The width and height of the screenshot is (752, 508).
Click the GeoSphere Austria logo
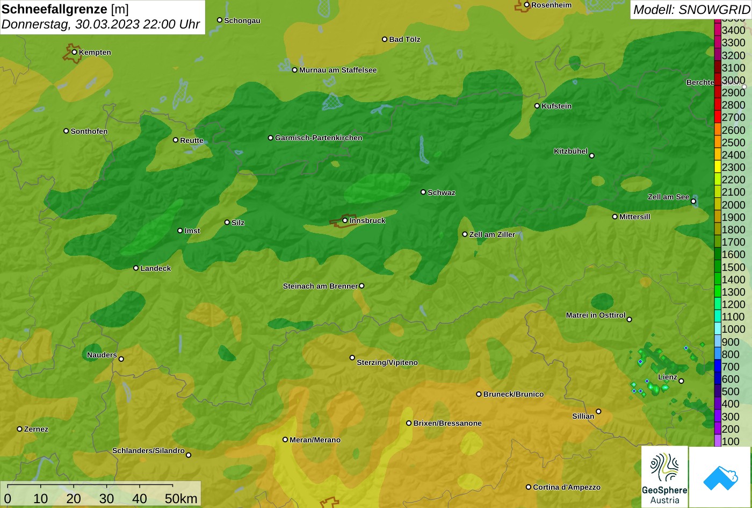tap(664, 477)
